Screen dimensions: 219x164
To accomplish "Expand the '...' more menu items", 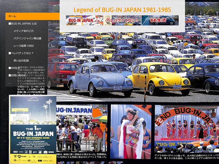I will point(9,83).
